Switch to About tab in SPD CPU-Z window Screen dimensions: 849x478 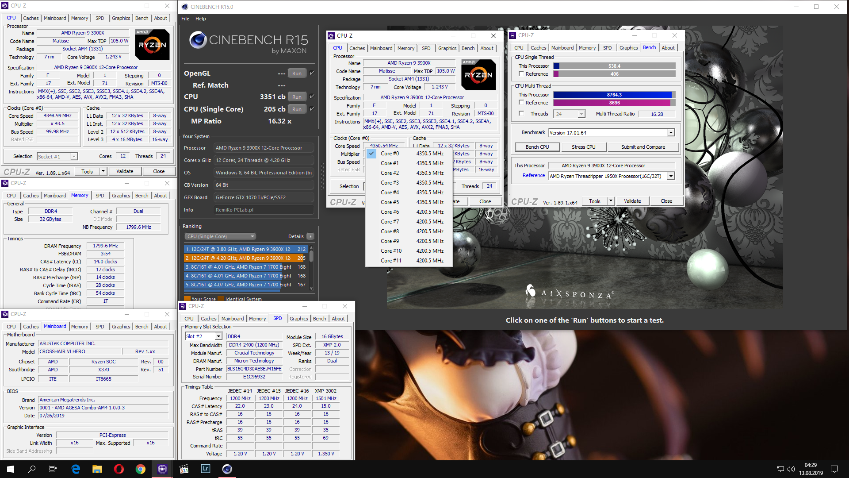[x=338, y=319]
